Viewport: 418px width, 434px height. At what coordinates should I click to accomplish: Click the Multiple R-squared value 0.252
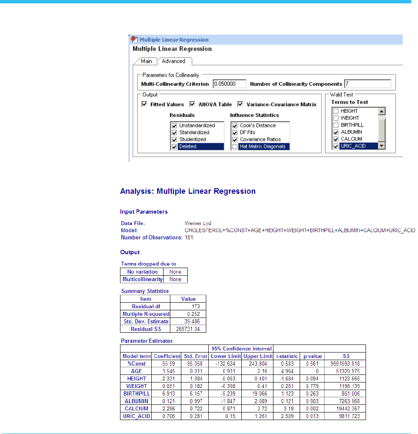193,314
